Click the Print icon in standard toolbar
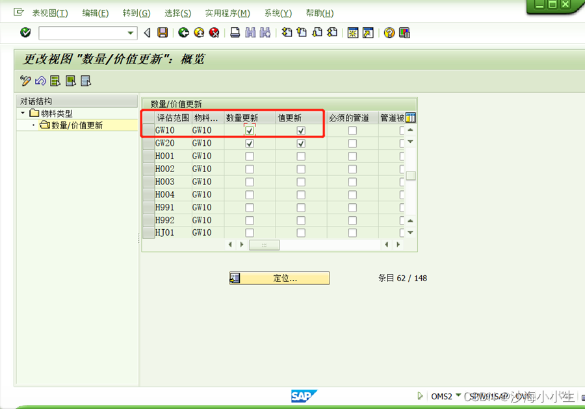Screen dimensions: 585x409 (x=234, y=32)
